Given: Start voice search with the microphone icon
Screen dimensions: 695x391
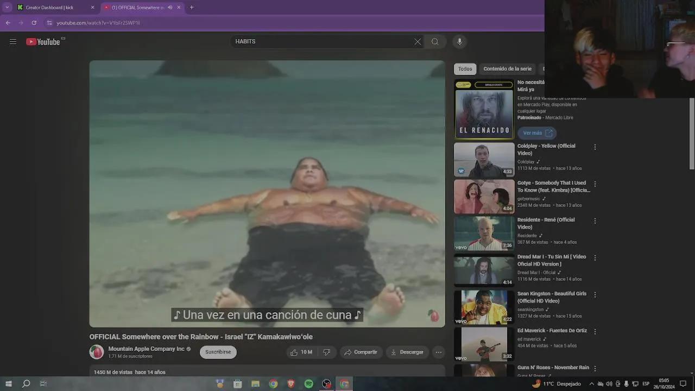Looking at the screenshot, I should (x=459, y=42).
